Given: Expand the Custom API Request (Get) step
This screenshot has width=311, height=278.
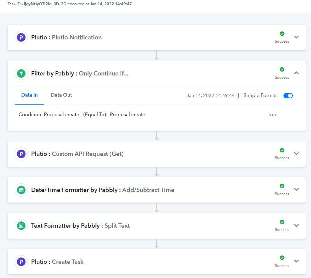Looking at the screenshot, I should point(296,154).
